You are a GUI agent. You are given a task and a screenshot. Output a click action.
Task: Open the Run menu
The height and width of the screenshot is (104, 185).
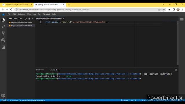click(39, 14)
